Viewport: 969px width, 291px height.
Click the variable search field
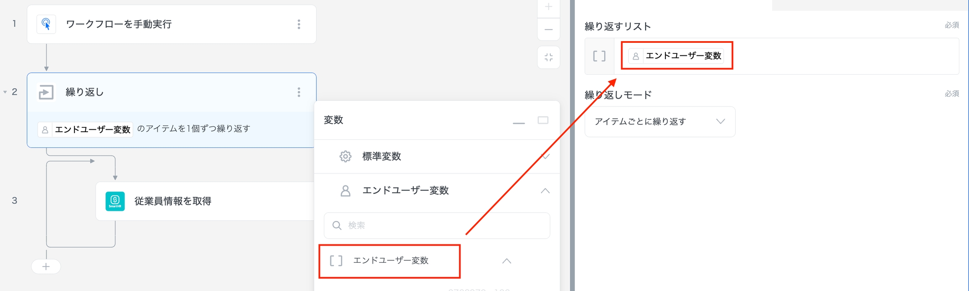tap(437, 225)
